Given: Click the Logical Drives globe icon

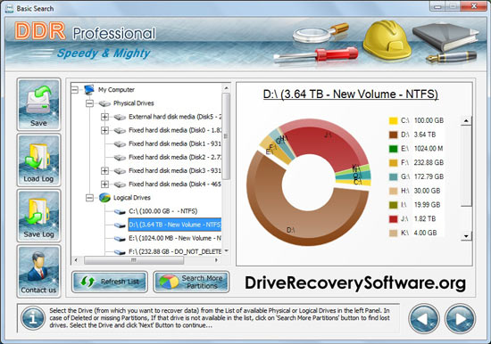Looking at the screenshot, I should tap(104, 198).
